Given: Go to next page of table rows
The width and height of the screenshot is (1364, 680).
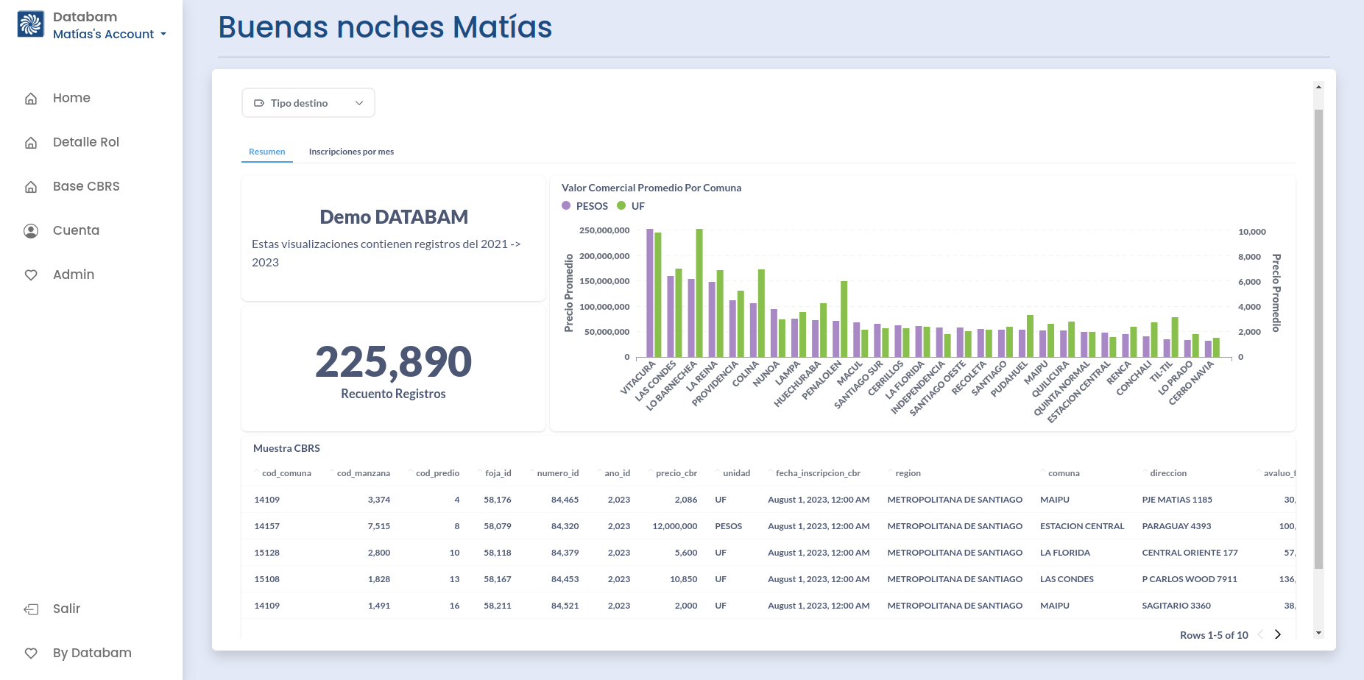Looking at the screenshot, I should point(1278,634).
